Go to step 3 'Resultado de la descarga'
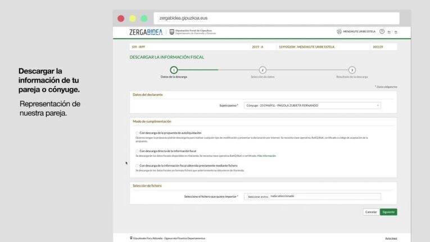This screenshot has width=430, height=242. click(352, 70)
